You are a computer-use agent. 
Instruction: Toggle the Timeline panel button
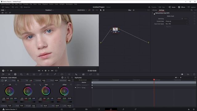pyautogui.click(x=152, y=7)
